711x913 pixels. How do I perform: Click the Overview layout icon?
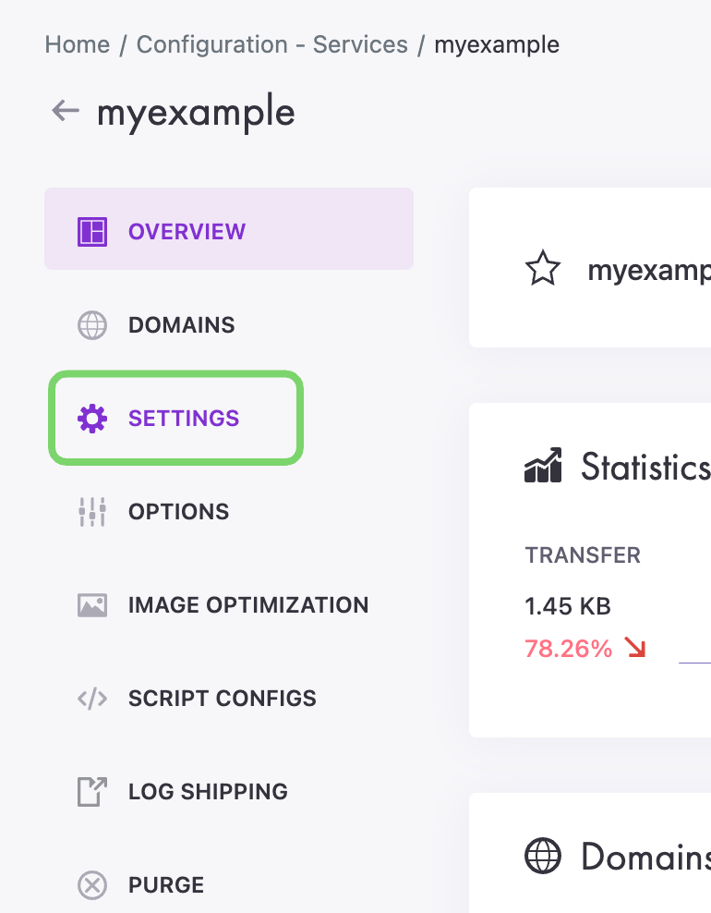pyautogui.click(x=92, y=231)
